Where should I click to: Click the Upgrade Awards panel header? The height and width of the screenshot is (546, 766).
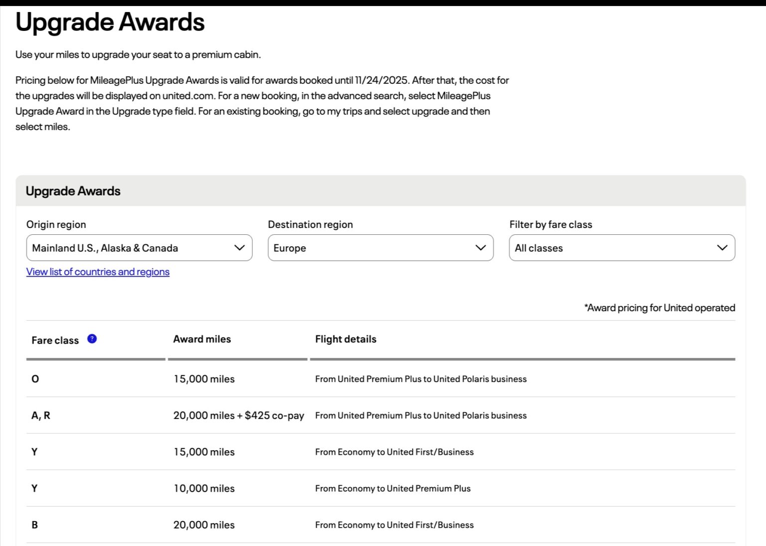pos(73,190)
